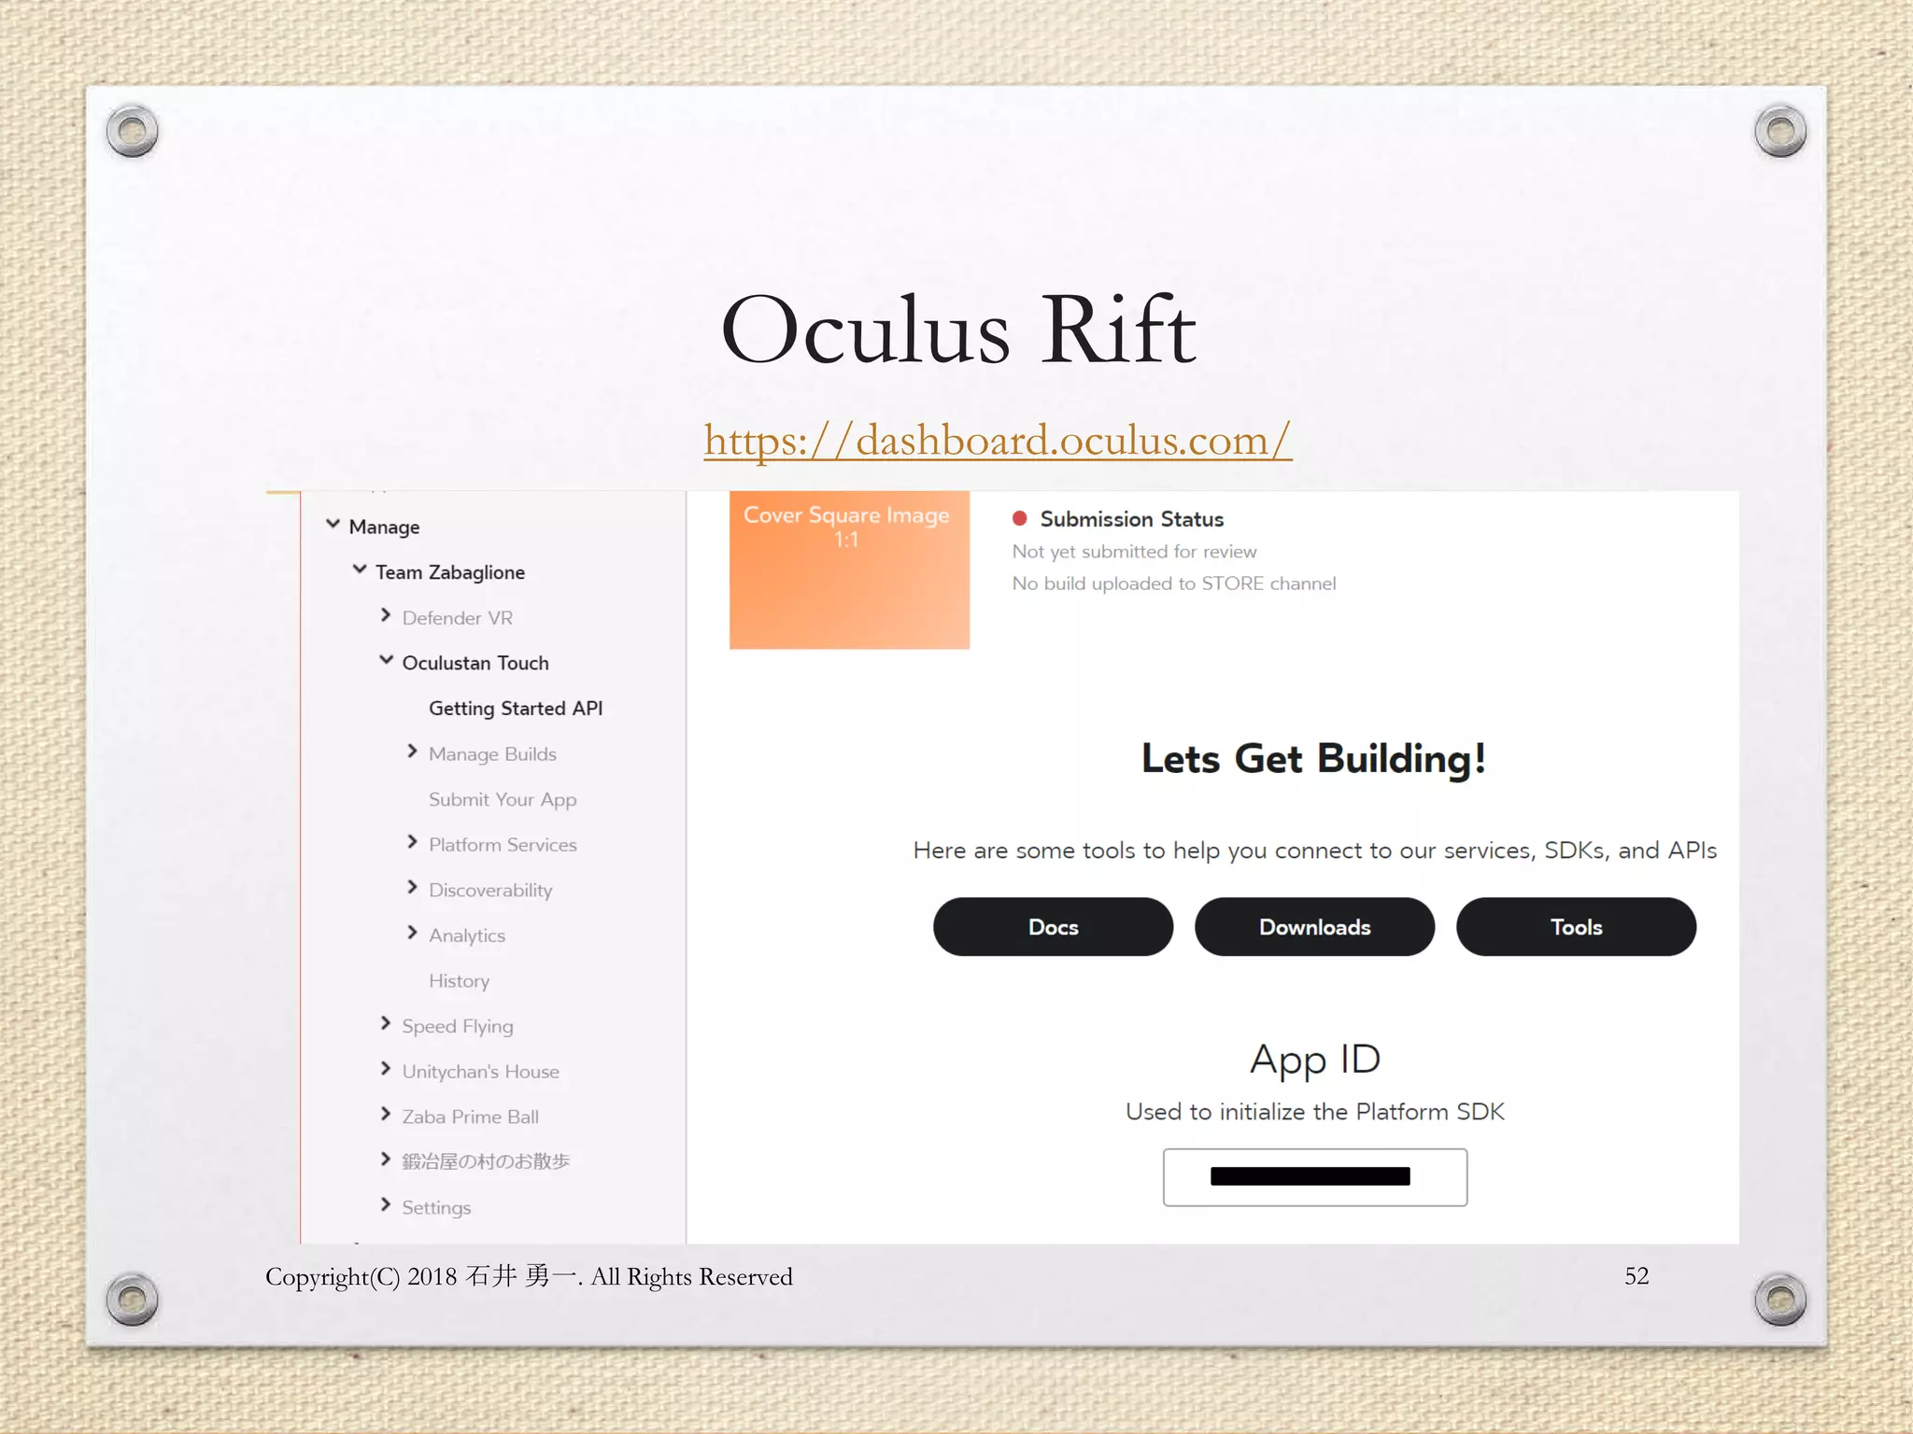
Task: Click the 'App ID' heading
Action: pos(1314,1060)
